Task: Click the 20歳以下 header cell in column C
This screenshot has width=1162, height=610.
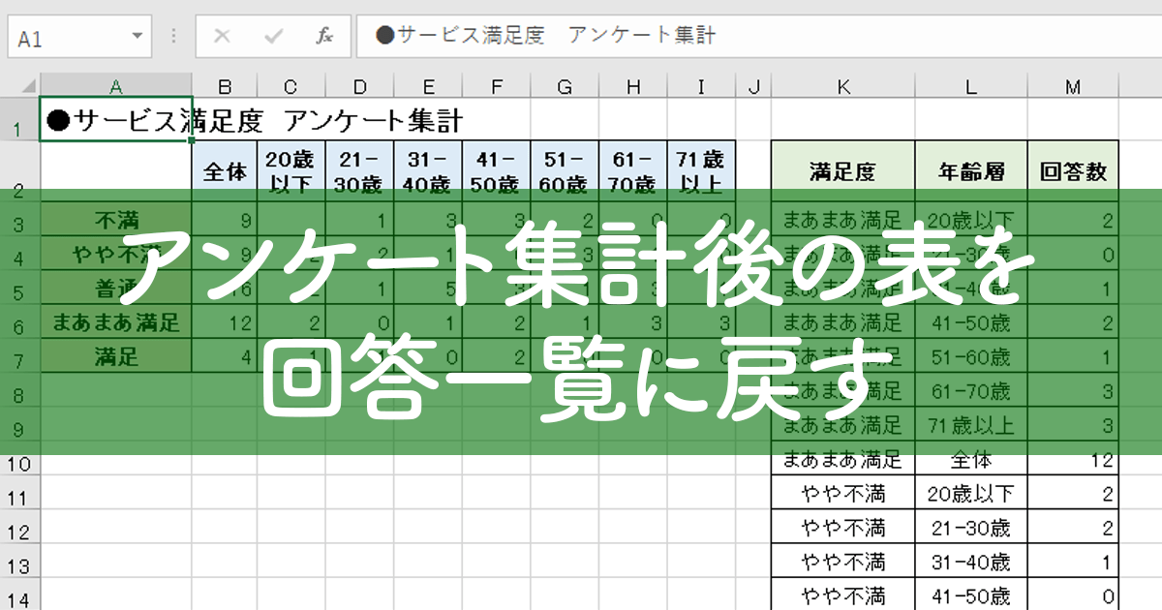Action: click(290, 171)
